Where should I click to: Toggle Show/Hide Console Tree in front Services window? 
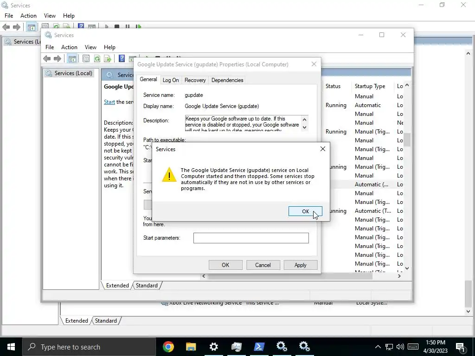(x=72, y=59)
